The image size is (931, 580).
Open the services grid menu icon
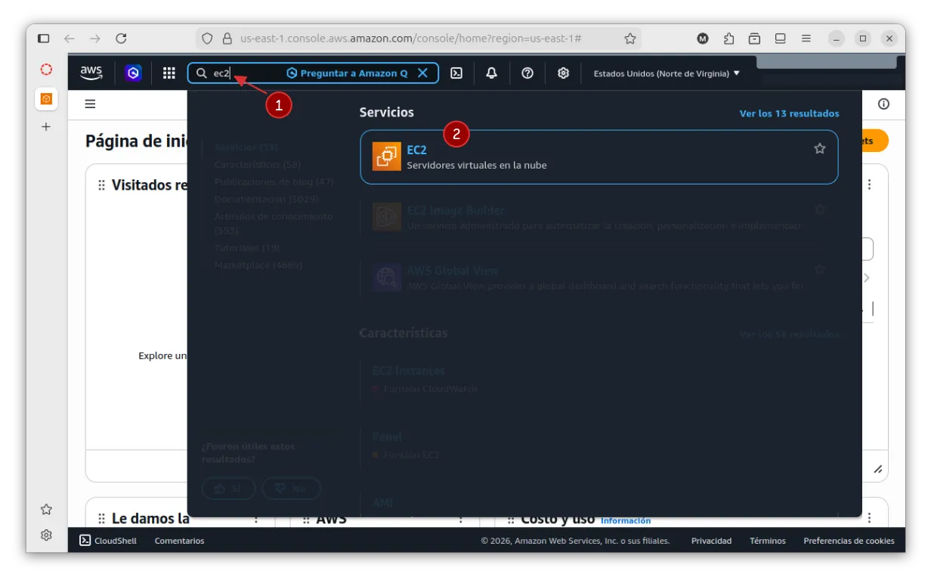click(169, 73)
